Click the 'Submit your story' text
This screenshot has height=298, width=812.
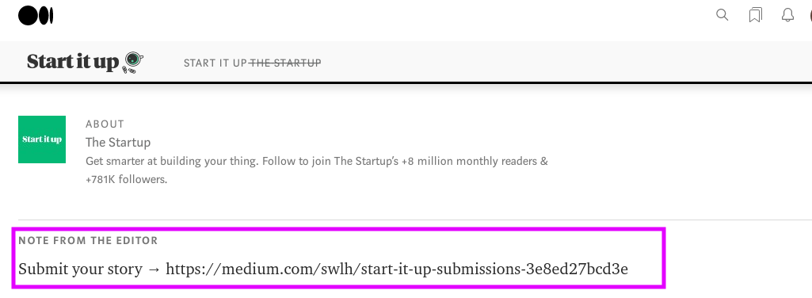click(x=80, y=269)
